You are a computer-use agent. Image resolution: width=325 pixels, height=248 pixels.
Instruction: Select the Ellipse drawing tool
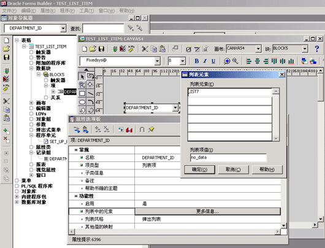(82, 102)
